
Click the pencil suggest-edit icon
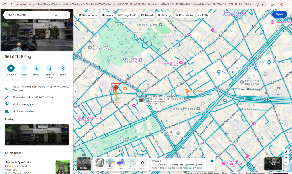click(x=7, y=97)
